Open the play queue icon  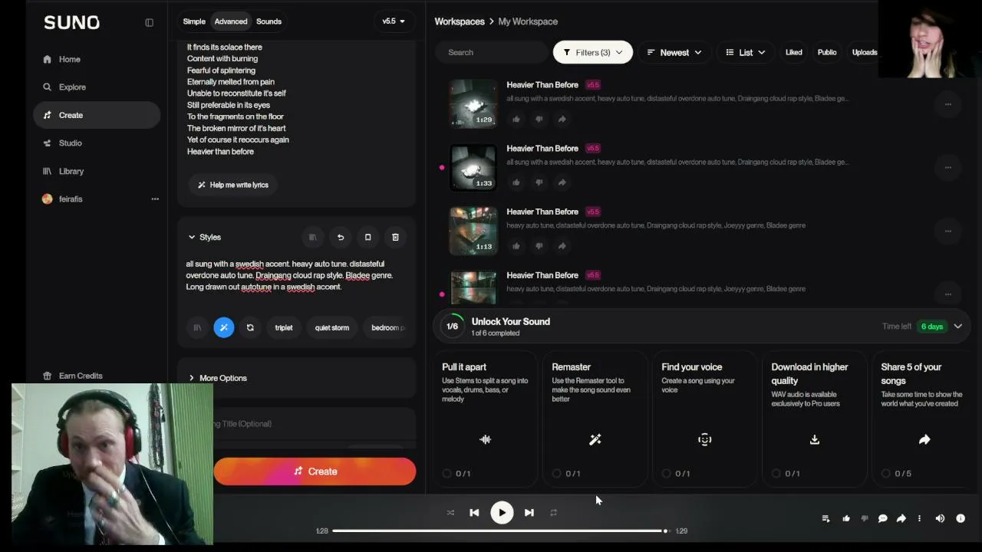pyautogui.click(x=825, y=519)
